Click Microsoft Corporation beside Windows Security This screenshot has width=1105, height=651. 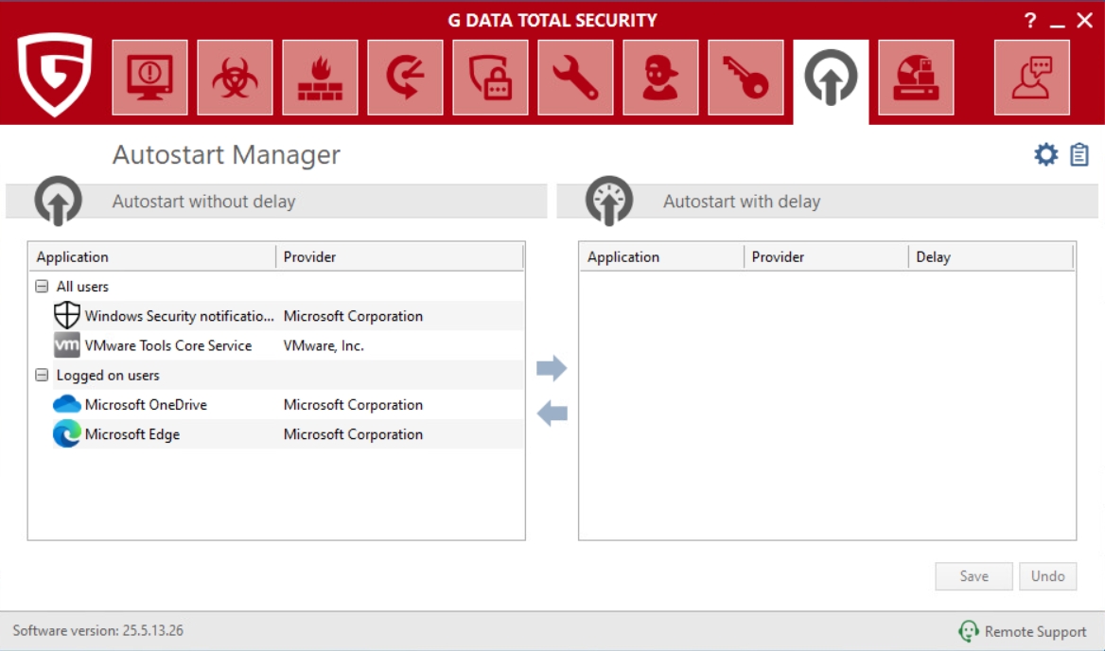click(353, 316)
